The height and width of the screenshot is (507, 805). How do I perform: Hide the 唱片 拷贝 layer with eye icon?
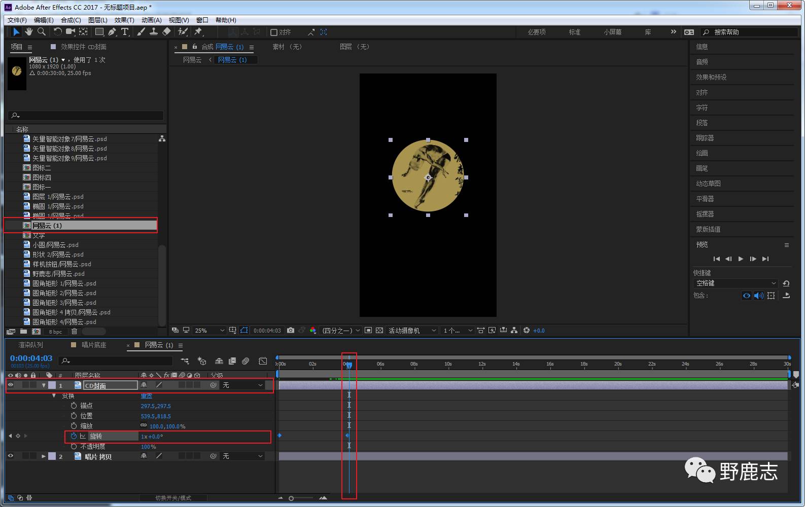pos(11,456)
